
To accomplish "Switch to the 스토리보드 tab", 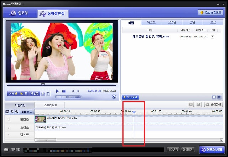I will point(50,105).
